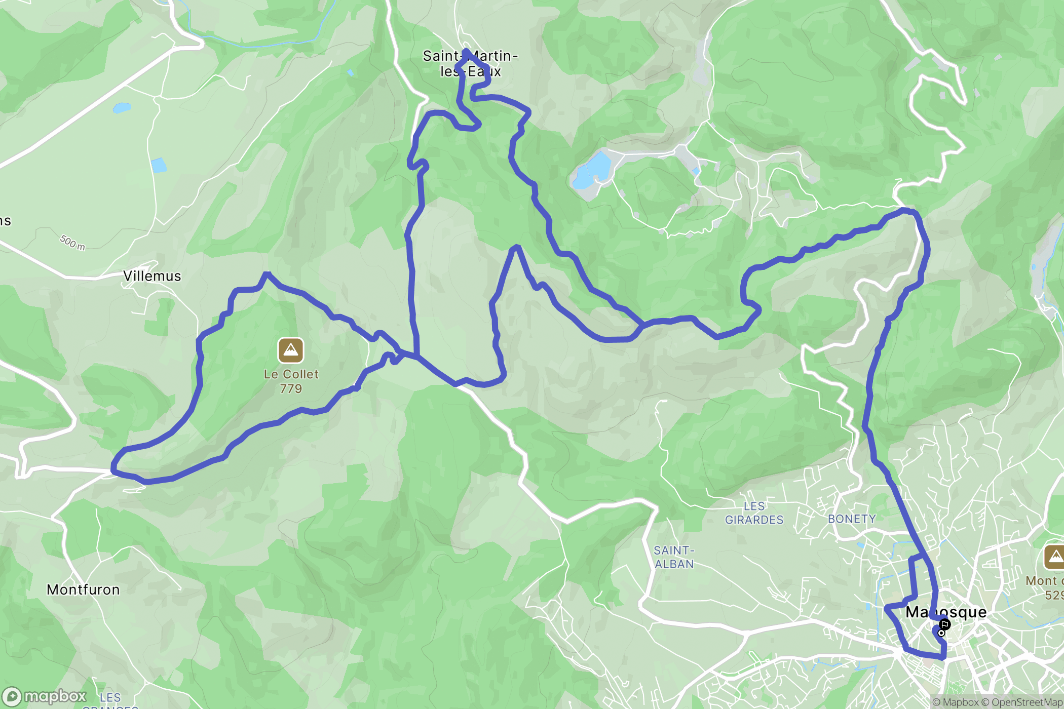Viewport: 1064px width, 709px height.
Task: Select the Villemus village label
Action: [152, 276]
